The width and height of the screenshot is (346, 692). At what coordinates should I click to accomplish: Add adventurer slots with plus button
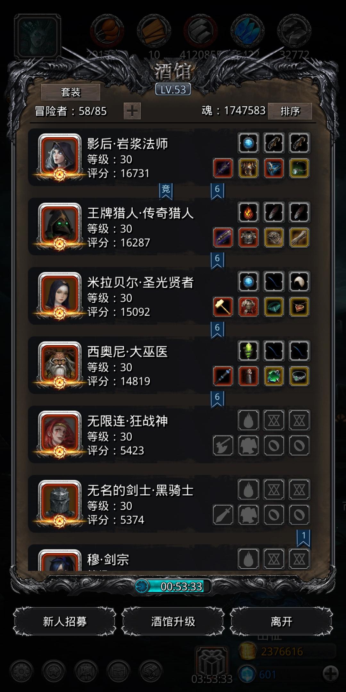point(132,111)
